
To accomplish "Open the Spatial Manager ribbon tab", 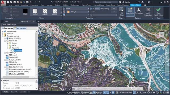I will tap(123, 5).
